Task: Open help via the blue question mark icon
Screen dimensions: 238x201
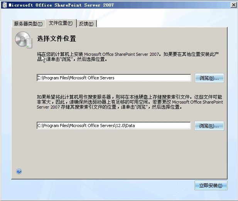Action: click(x=19, y=171)
